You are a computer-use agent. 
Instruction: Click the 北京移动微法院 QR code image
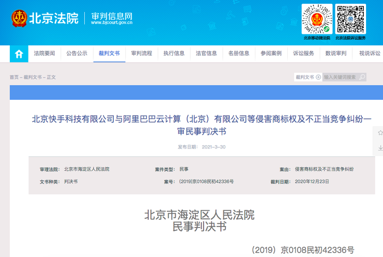click(317, 19)
